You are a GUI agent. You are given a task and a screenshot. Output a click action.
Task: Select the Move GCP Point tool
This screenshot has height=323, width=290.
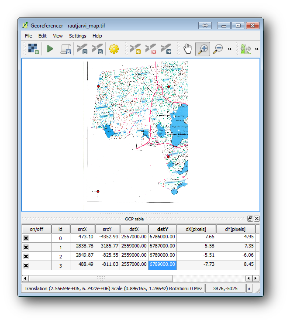[166, 49]
